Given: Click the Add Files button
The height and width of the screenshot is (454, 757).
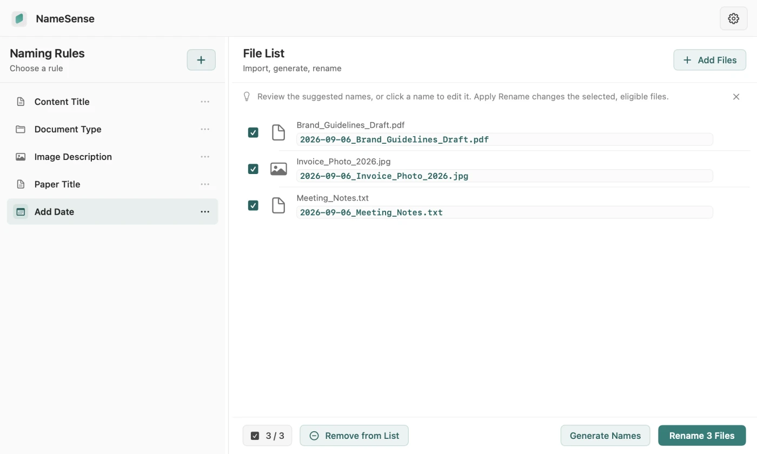Looking at the screenshot, I should 709,60.
